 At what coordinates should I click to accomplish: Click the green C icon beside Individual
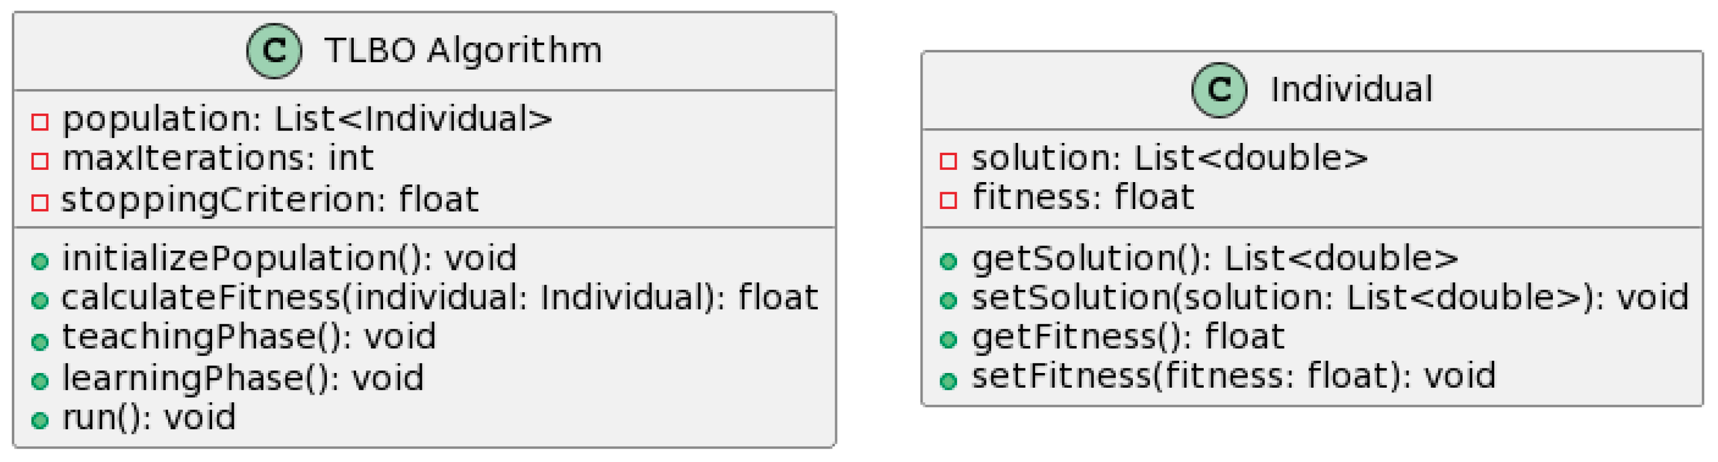pos(1219,90)
